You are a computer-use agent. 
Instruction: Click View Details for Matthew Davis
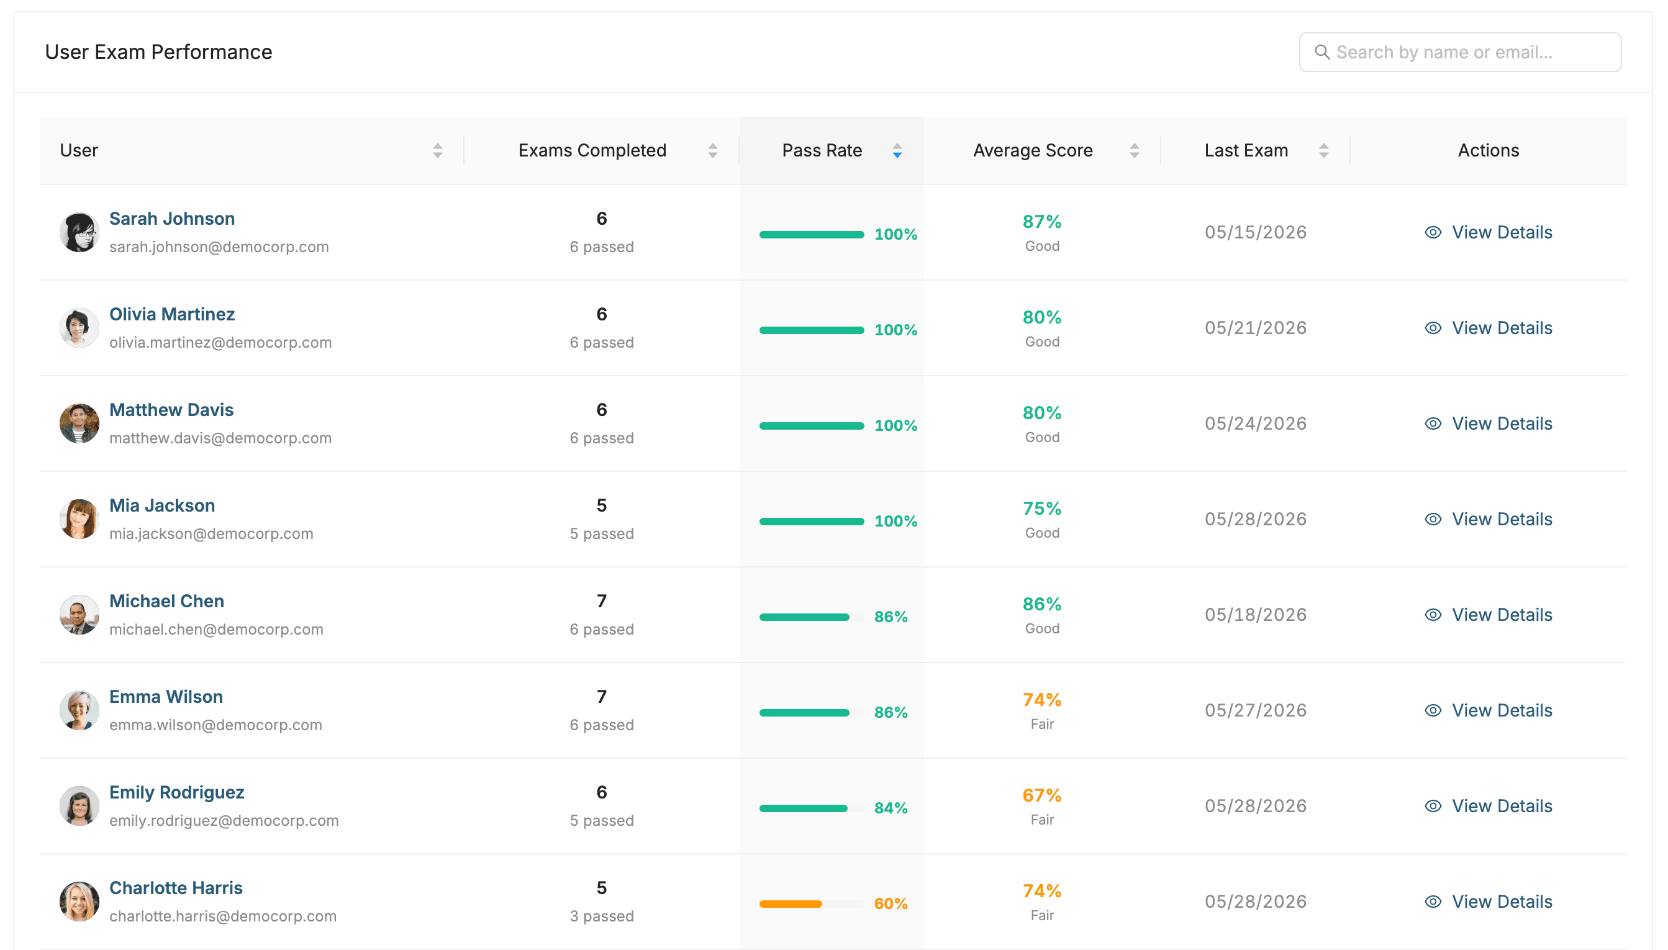[x=1502, y=423]
